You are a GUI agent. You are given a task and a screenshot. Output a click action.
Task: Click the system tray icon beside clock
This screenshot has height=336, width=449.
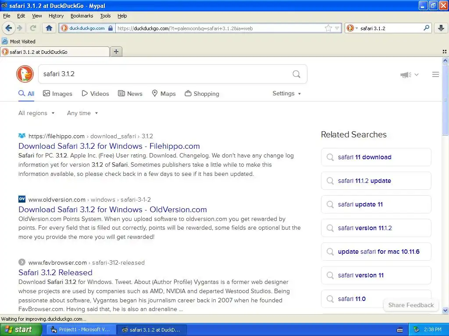(416, 330)
